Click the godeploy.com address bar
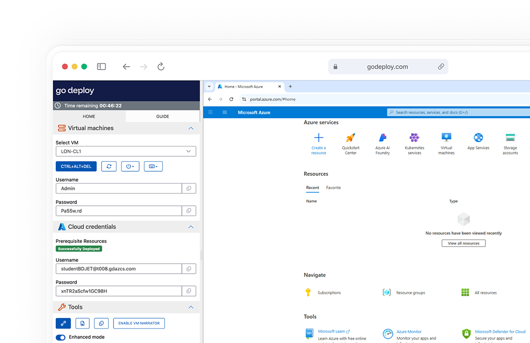 [x=388, y=67]
